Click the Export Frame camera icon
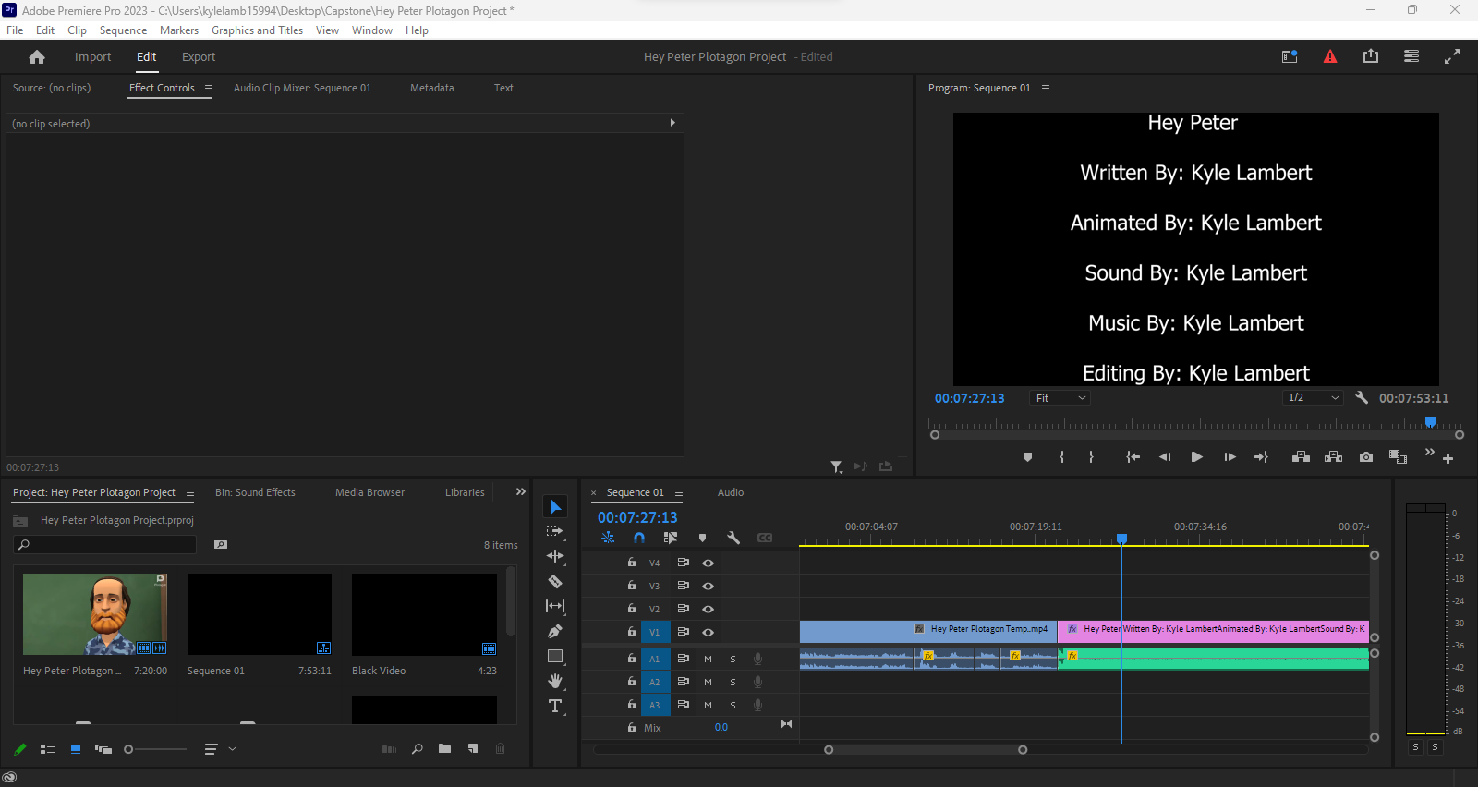The height and width of the screenshot is (787, 1478). 1366,457
